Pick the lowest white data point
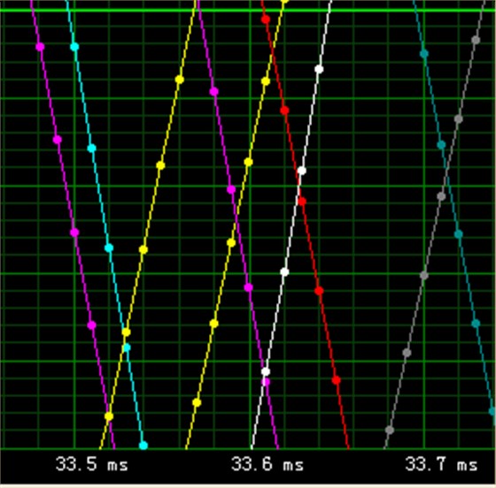Viewport: 496px width, 488px height. (266, 371)
